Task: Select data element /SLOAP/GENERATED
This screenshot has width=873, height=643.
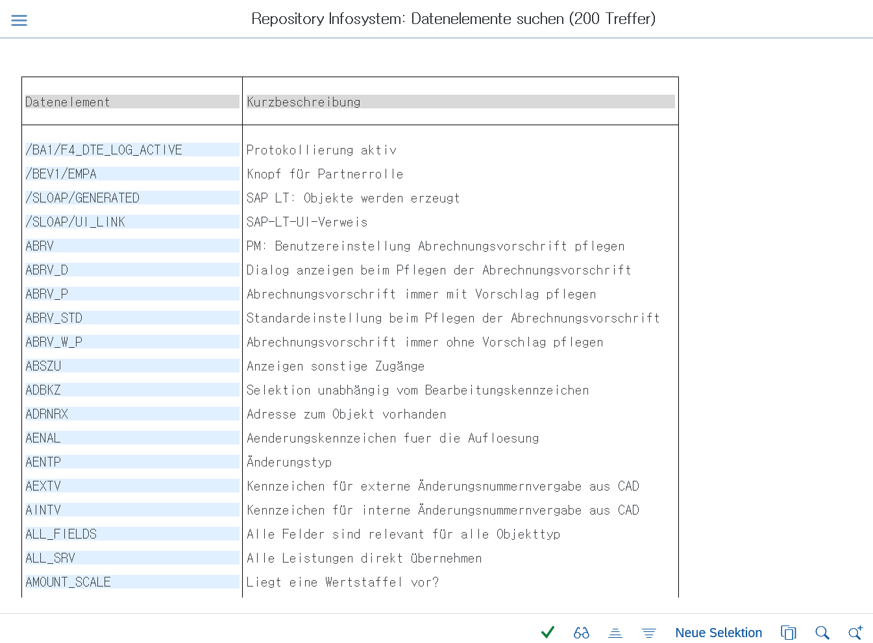Action: pyautogui.click(x=132, y=198)
